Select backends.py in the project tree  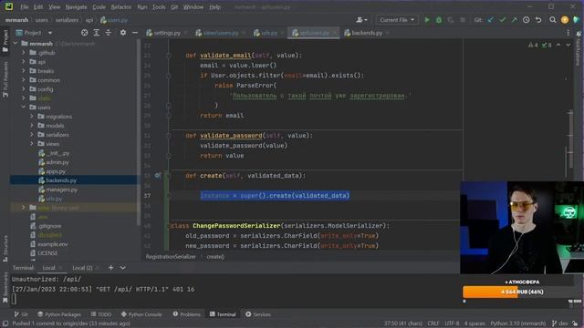pyautogui.click(x=61, y=180)
